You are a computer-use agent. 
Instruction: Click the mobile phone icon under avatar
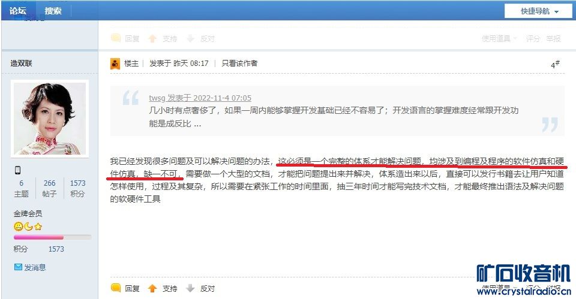point(17,170)
